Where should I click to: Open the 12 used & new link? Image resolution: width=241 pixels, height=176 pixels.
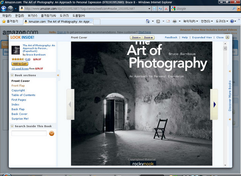(20, 69)
